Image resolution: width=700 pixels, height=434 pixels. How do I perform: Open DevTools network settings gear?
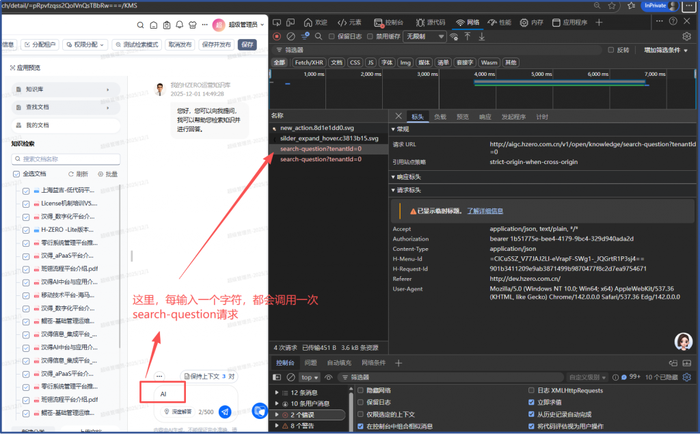pyautogui.click(x=687, y=36)
